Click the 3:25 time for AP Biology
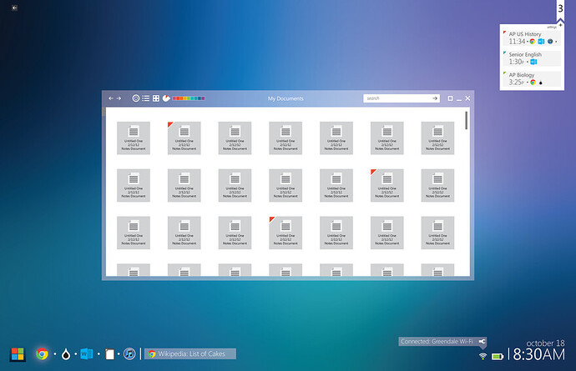576x371 pixels. [516, 83]
